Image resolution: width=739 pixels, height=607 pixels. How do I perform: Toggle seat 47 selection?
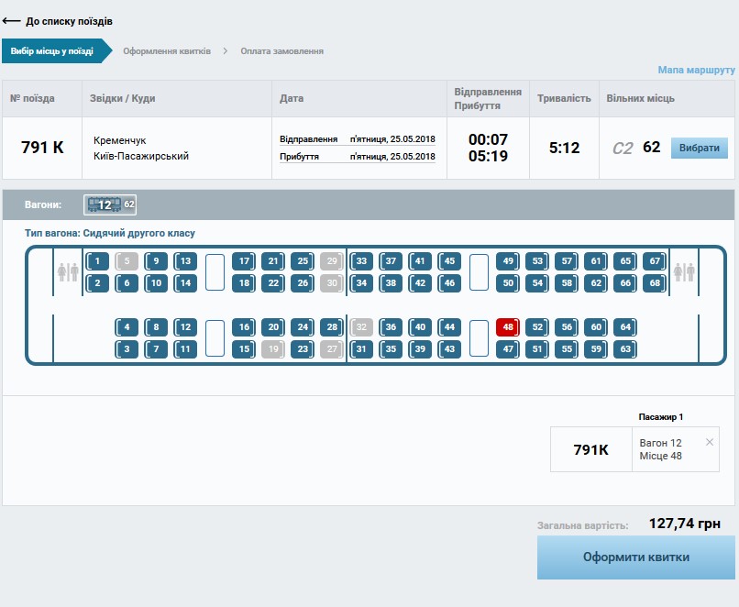click(508, 349)
